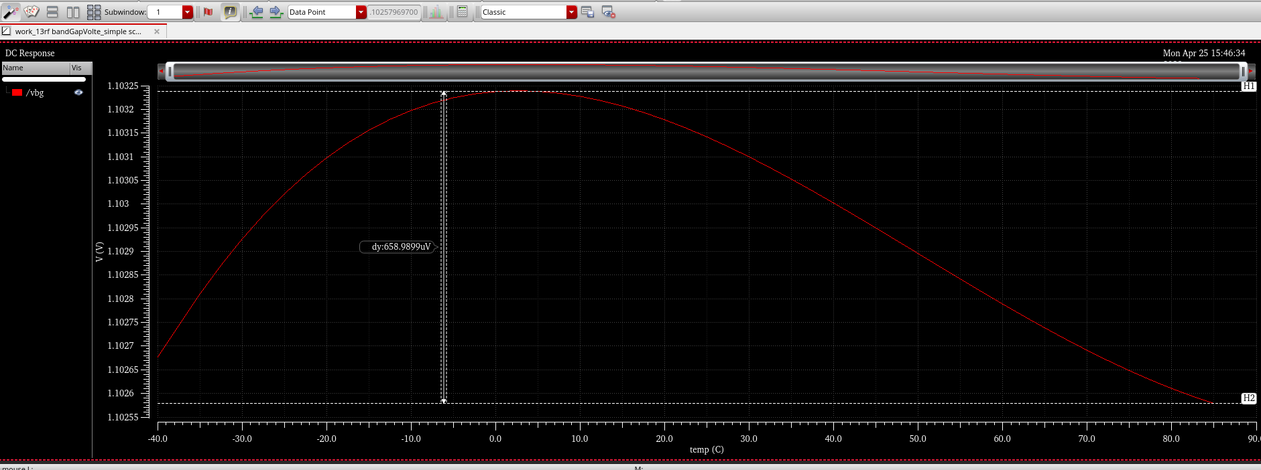Screen dimensions: 1261x470
Task: Go to next data point arrow
Action: point(276,11)
